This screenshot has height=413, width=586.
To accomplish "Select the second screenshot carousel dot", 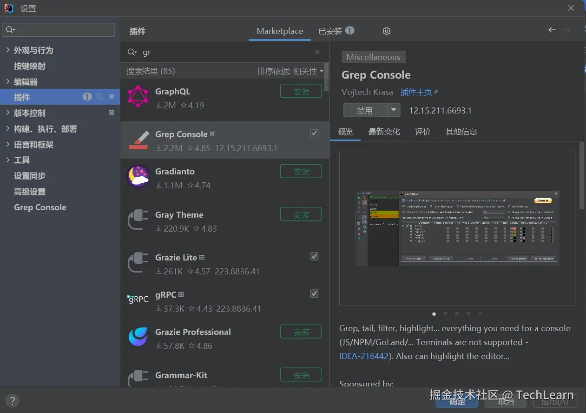I will 446,314.
